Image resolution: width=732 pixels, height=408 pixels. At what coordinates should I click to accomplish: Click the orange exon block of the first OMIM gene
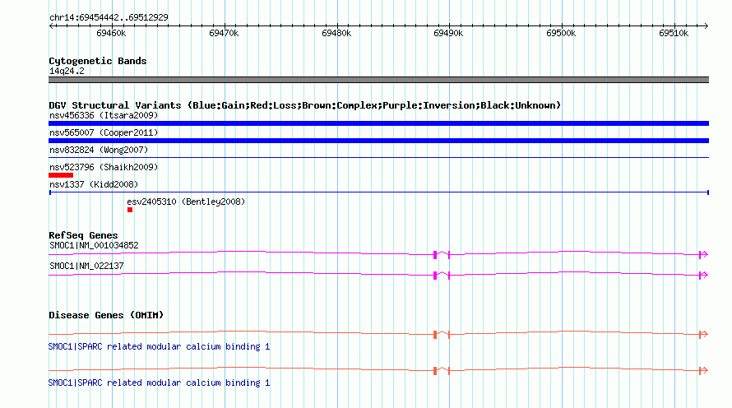click(435, 335)
